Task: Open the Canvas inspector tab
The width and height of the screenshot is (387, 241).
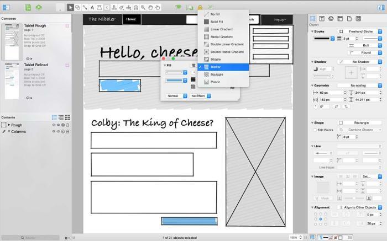Action: click(x=340, y=18)
